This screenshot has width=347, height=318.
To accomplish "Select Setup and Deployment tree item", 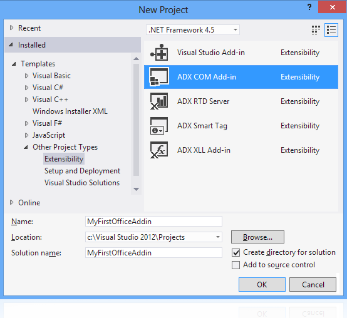I will click(x=82, y=171).
